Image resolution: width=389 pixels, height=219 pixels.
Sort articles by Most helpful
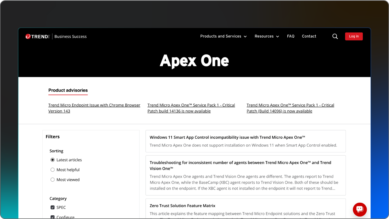53,170
